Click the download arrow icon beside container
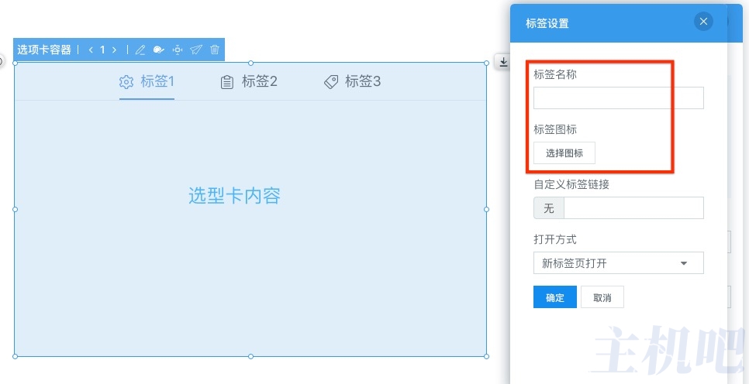 503,62
